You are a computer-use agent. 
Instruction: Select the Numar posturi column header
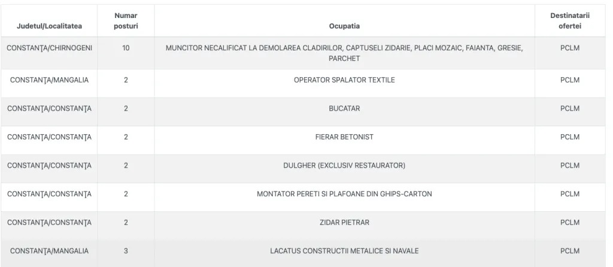click(126, 21)
